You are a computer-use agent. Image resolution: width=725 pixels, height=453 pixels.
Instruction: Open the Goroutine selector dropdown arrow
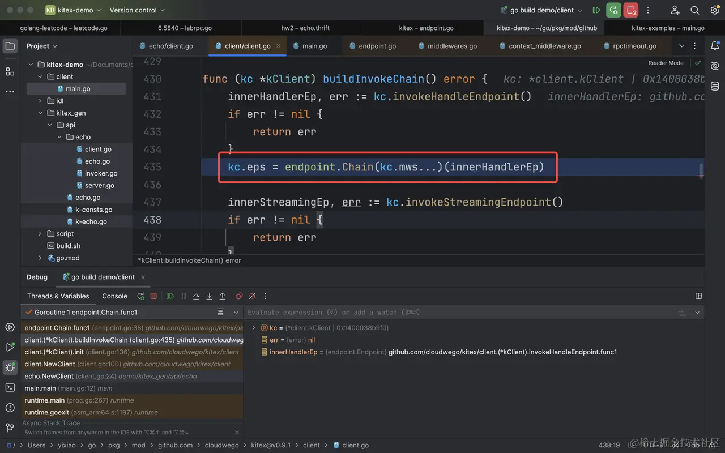tap(236, 312)
